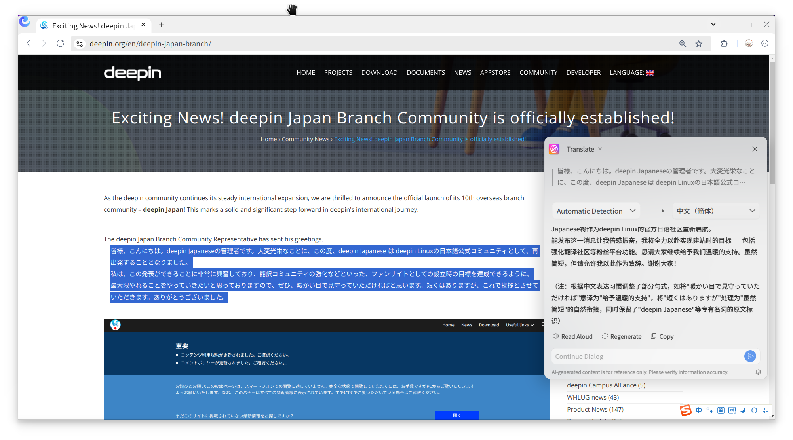Screen dimensions: 793x440
Task: Copy the translated text
Action: (x=662, y=336)
